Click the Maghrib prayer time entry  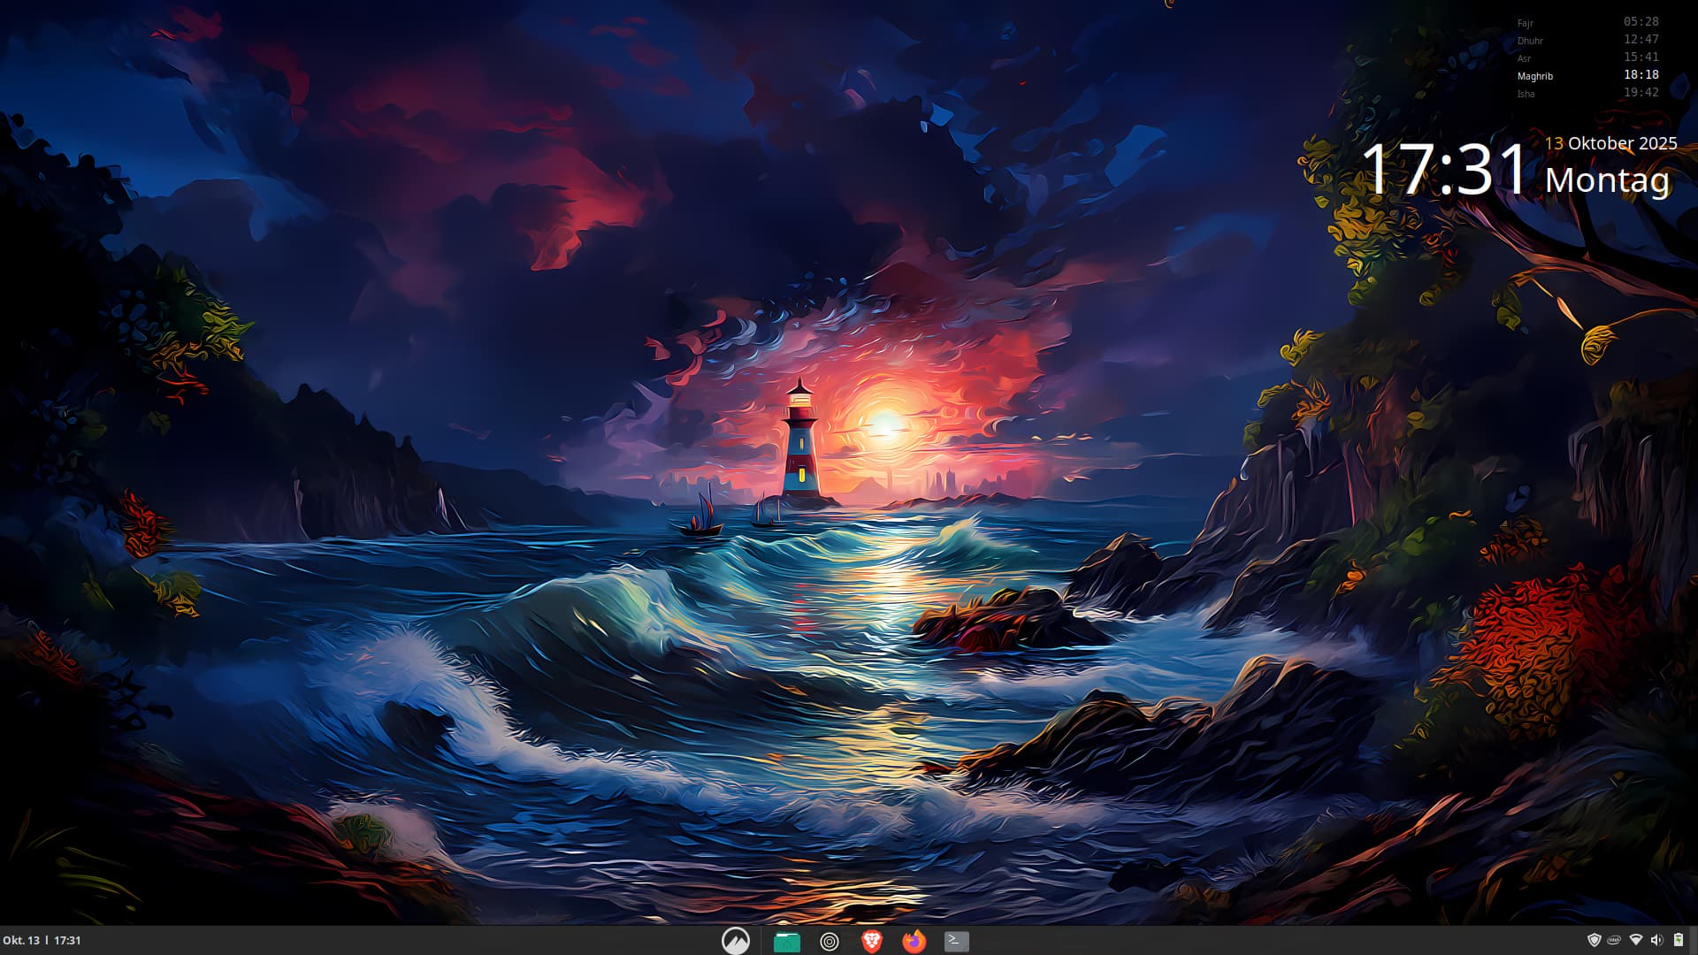tap(1535, 76)
